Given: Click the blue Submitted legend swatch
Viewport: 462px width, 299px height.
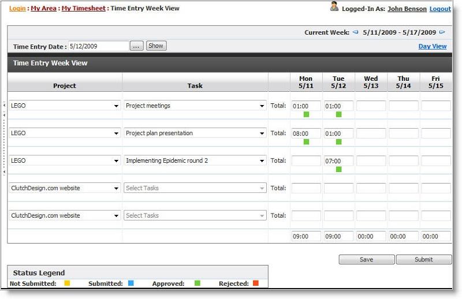Looking at the screenshot, I should [x=131, y=283].
